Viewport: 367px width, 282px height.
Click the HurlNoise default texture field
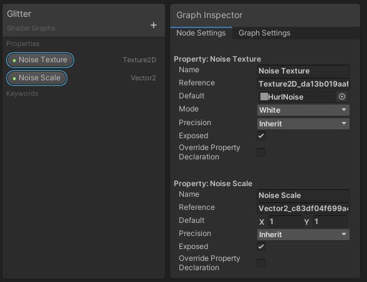click(x=303, y=97)
